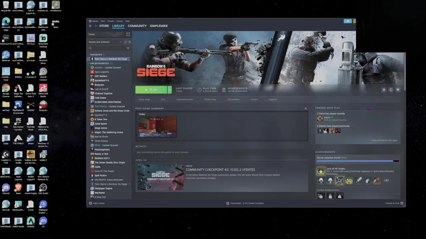This screenshot has height=239, width=426.
Task: Click the library search field
Action: click(109, 48)
